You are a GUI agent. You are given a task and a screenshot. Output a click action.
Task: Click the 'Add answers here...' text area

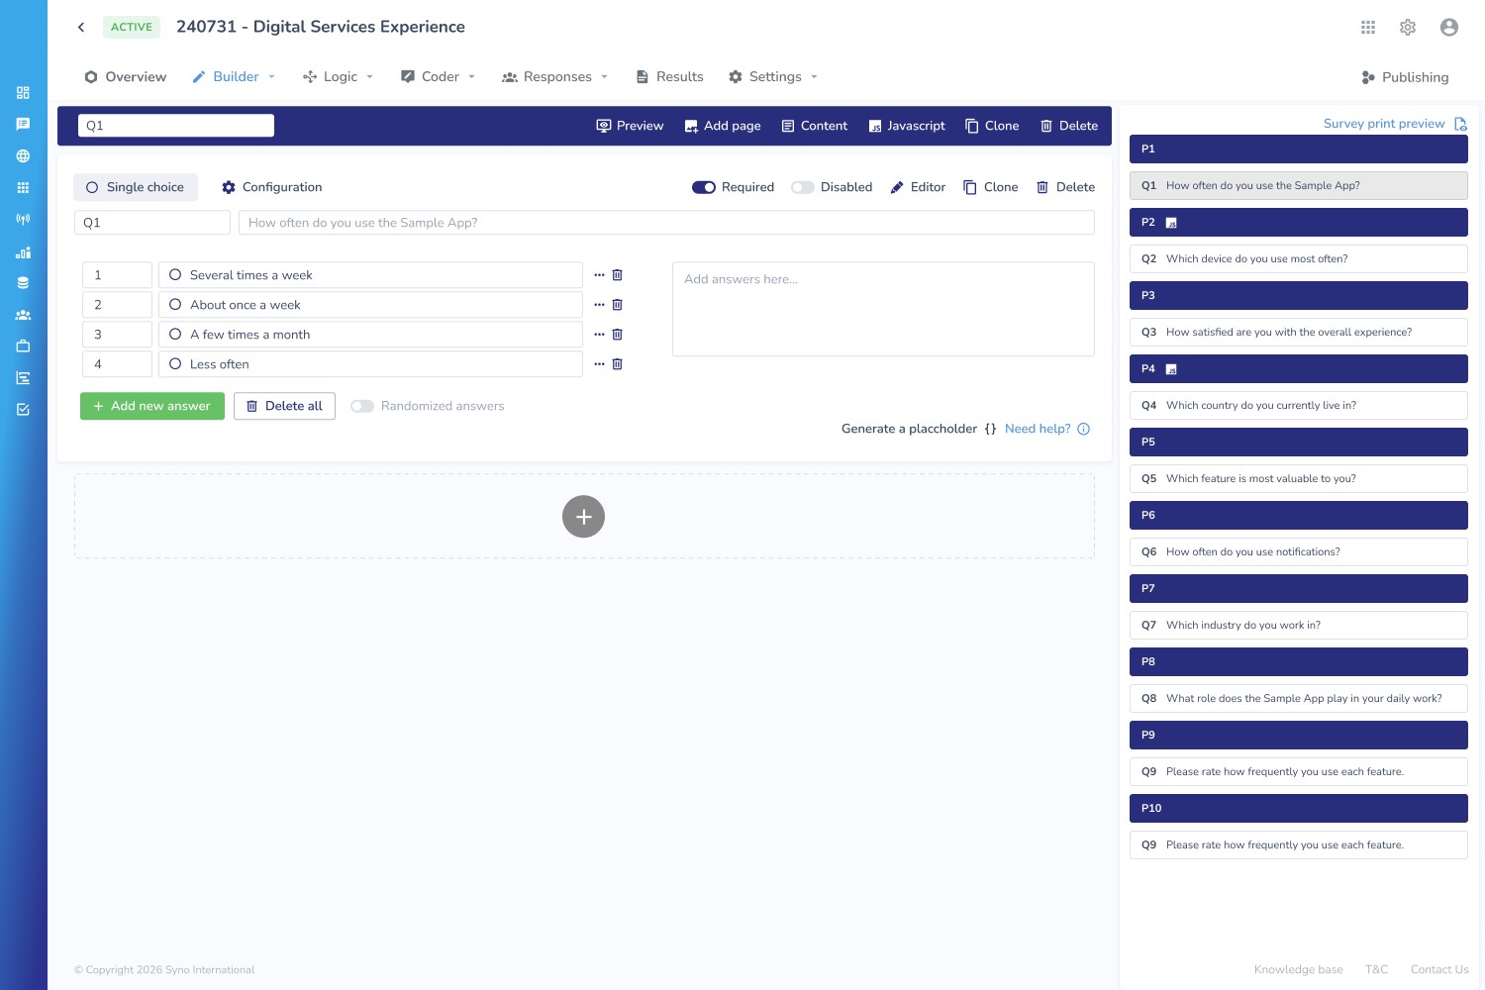(x=883, y=309)
